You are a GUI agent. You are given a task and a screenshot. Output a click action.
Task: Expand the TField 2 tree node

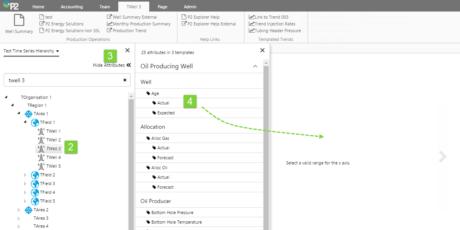pos(25,175)
